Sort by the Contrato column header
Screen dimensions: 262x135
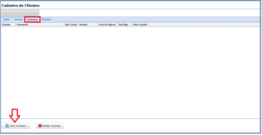pyautogui.click(x=8, y=25)
